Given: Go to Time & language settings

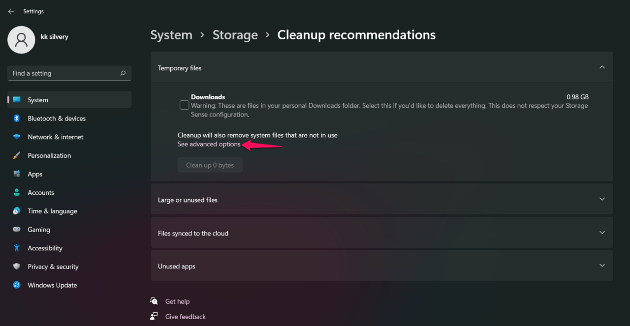Looking at the screenshot, I should [x=52, y=211].
